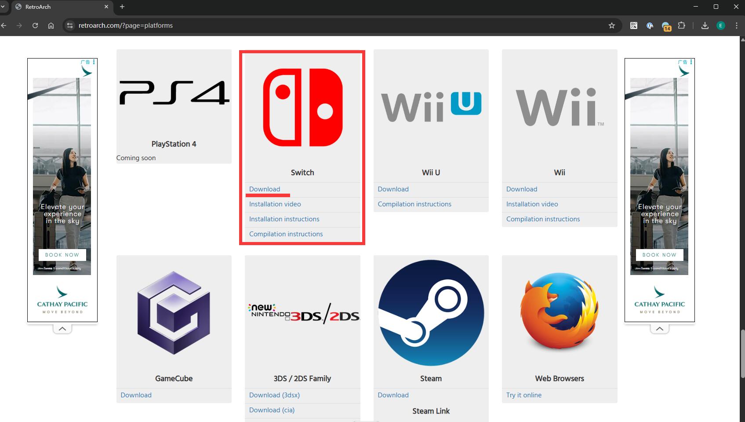The height and width of the screenshot is (422, 745).
Task: Open the Extensions puzzle icon
Action: coord(681,26)
